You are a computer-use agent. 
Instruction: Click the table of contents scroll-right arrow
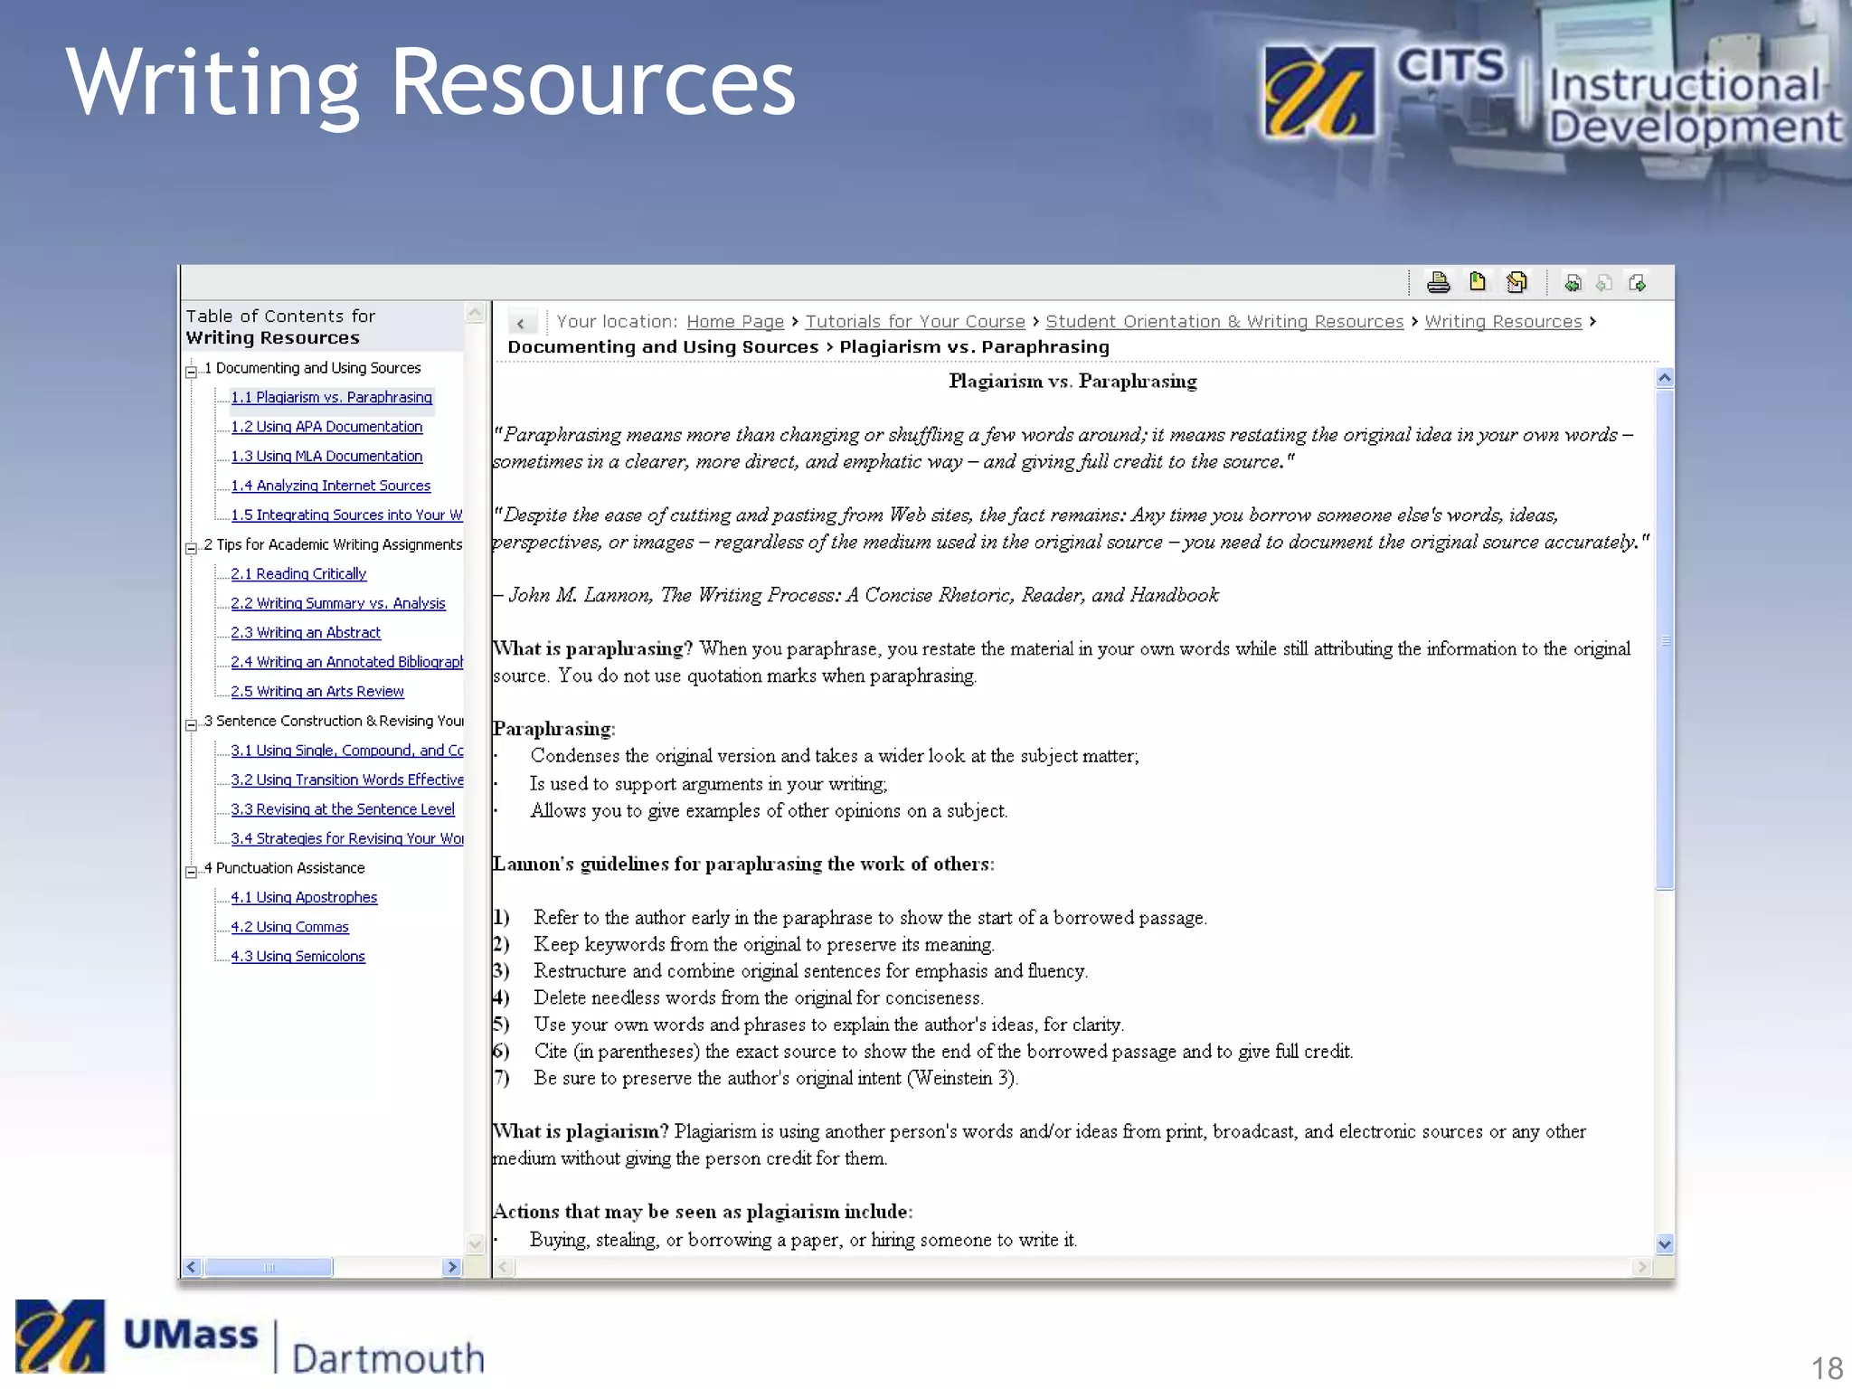point(452,1267)
